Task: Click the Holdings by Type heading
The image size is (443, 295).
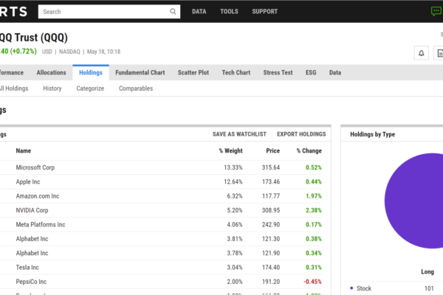Action: click(372, 134)
